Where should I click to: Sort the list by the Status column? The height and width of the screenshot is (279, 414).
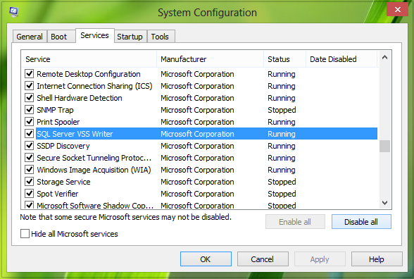click(285, 59)
